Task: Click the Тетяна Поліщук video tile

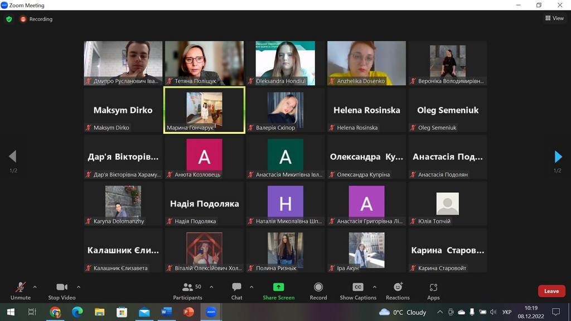Action: pyautogui.click(x=204, y=63)
